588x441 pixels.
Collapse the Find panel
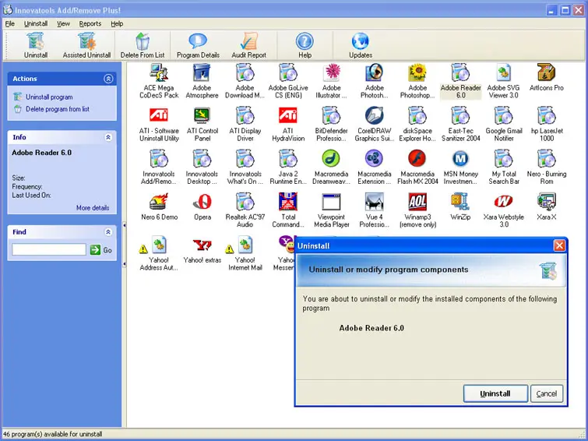(x=108, y=231)
